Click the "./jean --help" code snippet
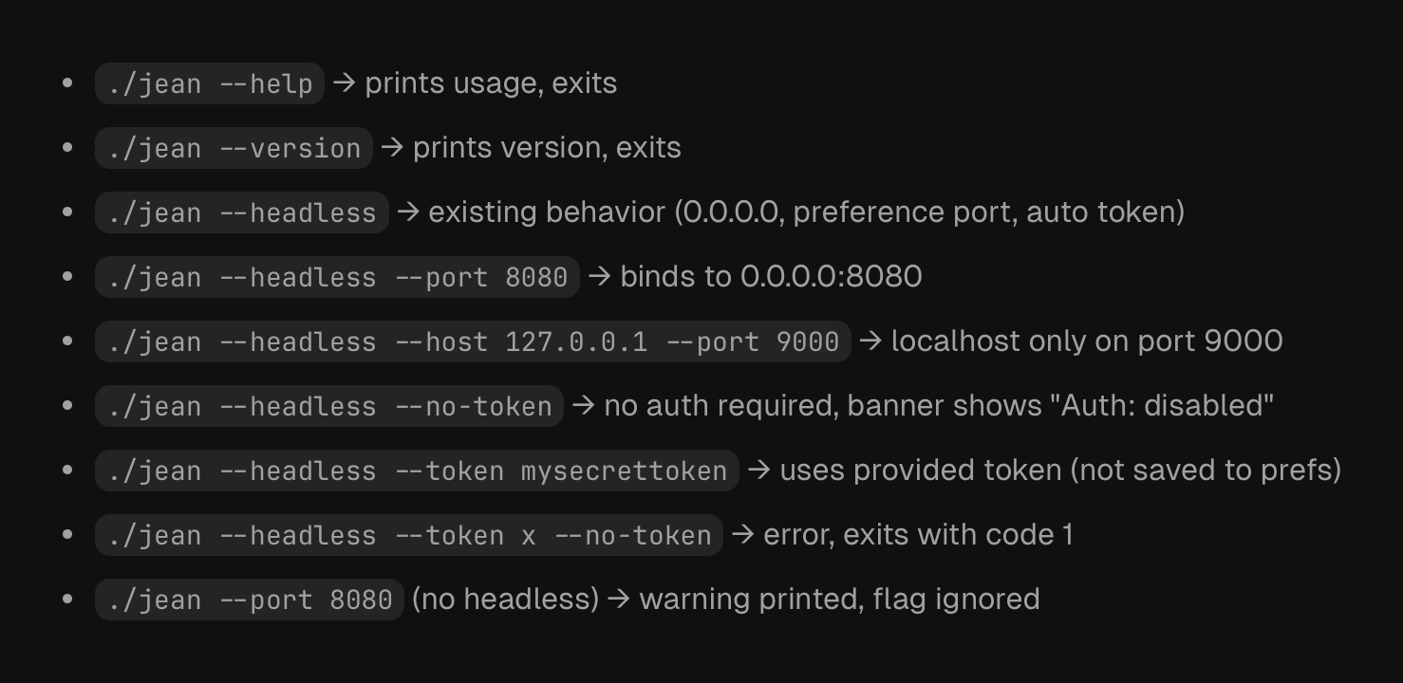 (x=210, y=83)
